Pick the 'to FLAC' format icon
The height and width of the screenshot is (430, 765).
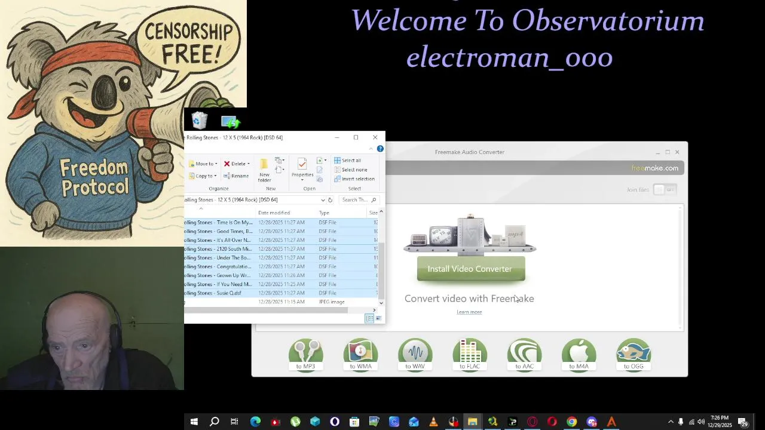coord(470,355)
